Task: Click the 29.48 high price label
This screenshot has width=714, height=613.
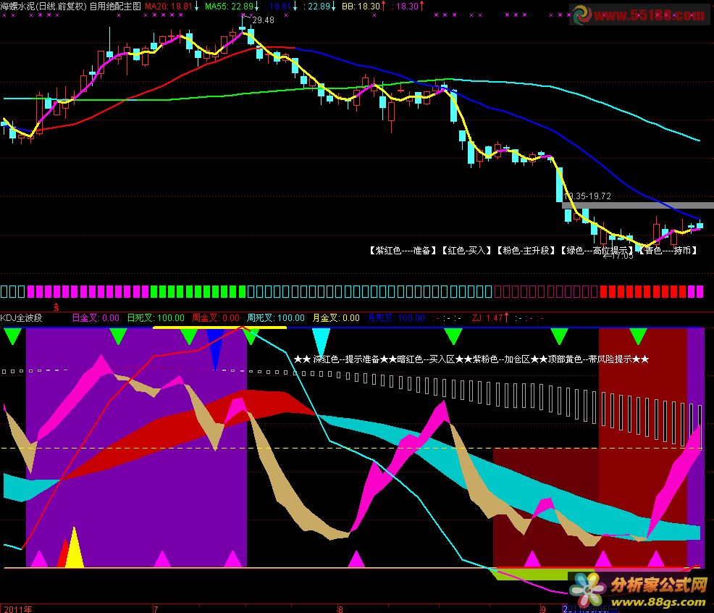Action: tap(263, 20)
